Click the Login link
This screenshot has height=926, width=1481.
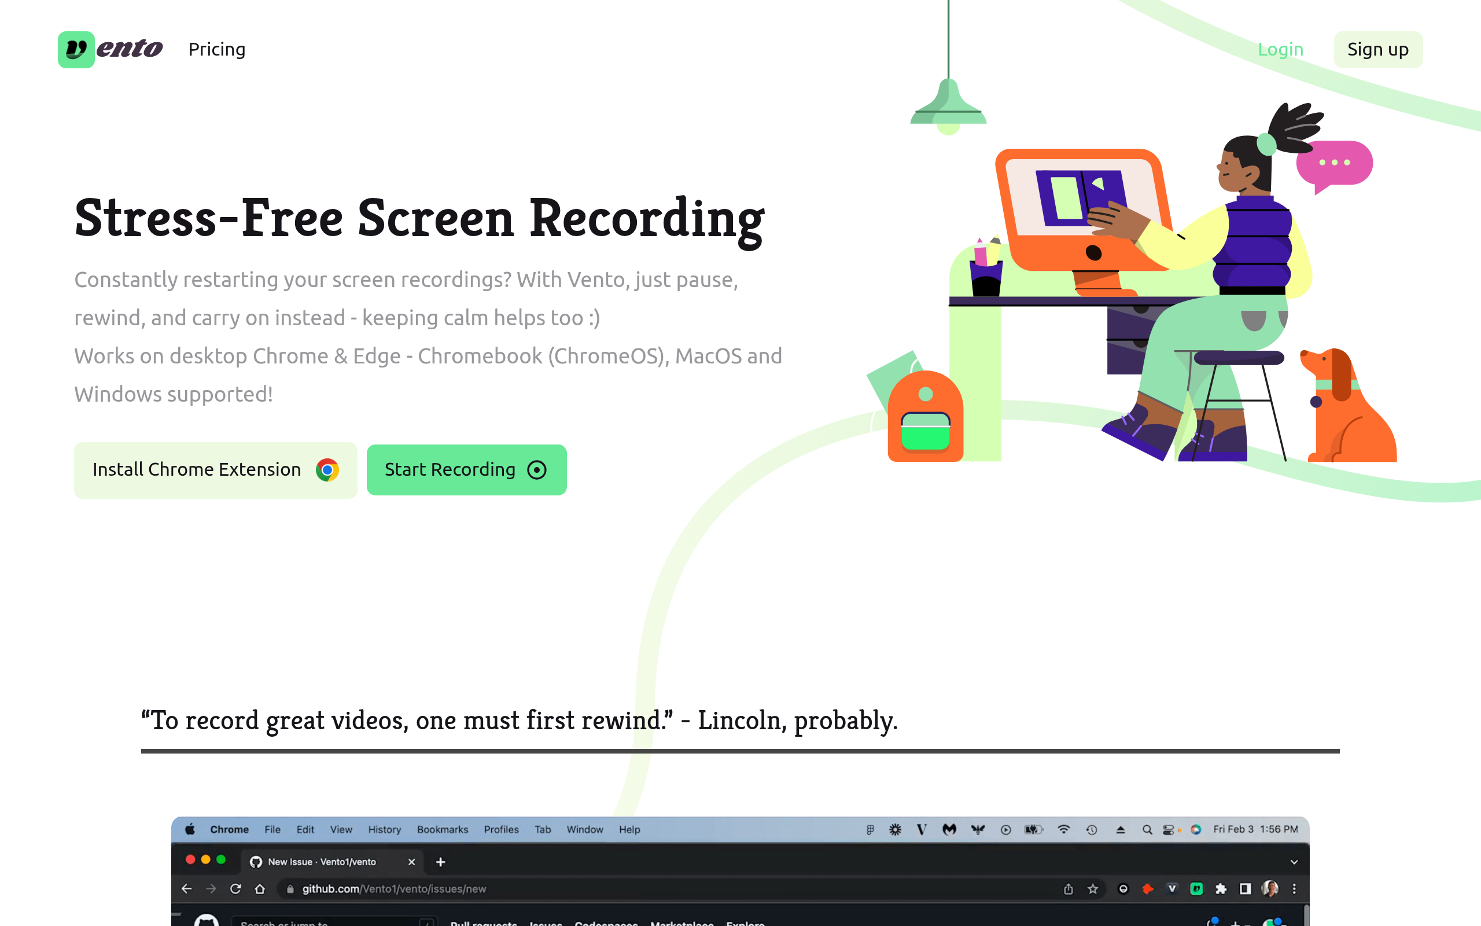point(1280,49)
